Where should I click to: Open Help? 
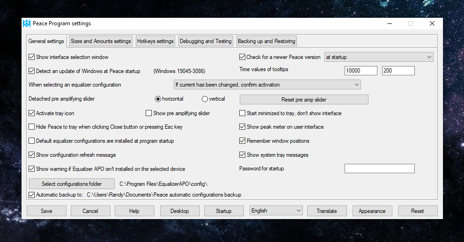coord(134,211)
